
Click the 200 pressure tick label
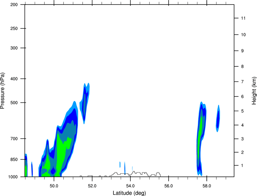pos(14,5)
